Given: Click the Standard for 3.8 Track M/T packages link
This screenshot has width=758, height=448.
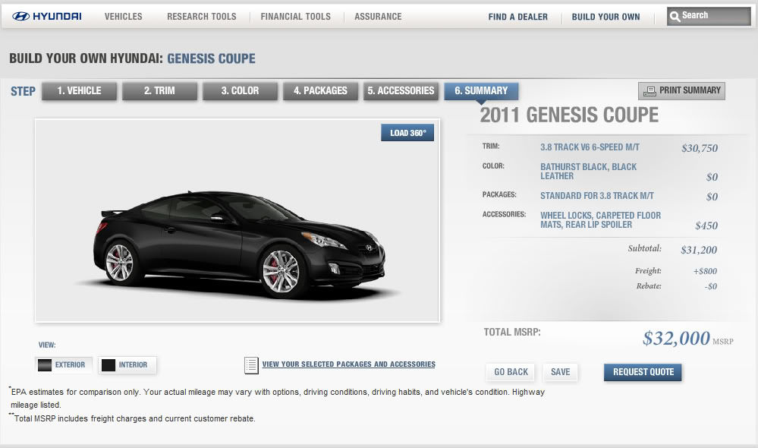Looking at the screenshot, I should pos(597,195).
